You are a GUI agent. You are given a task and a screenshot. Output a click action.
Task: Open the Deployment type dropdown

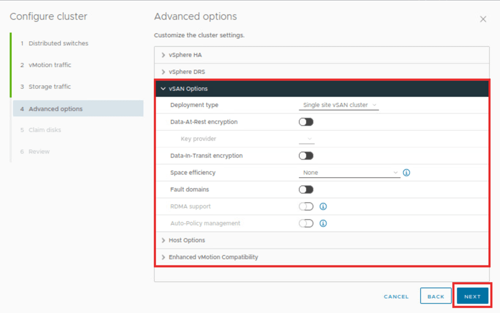(338, 105)
